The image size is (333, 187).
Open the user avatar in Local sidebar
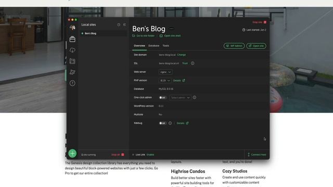point(72,28)
